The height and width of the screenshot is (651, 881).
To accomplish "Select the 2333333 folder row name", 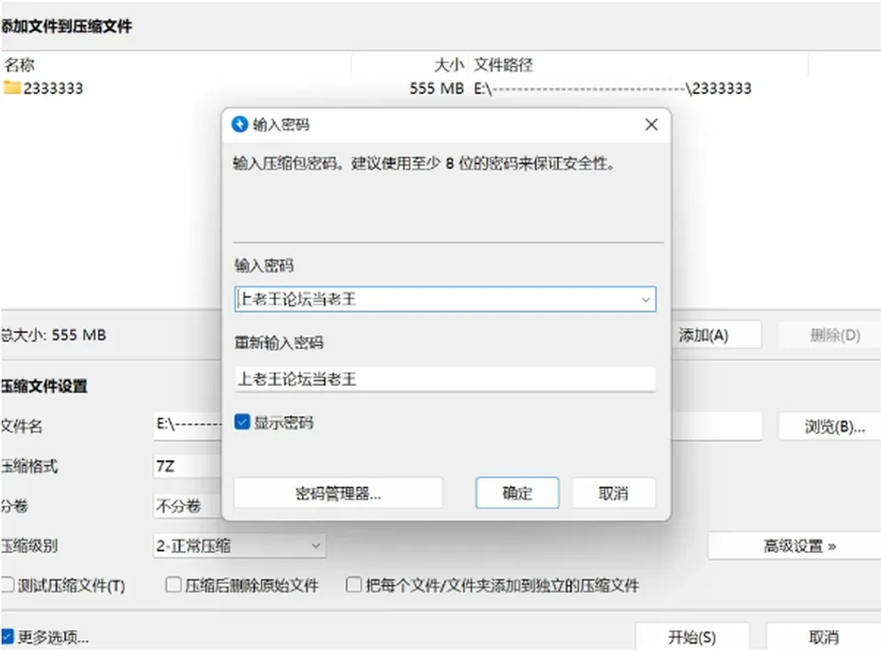I will (x=53, y=88).
